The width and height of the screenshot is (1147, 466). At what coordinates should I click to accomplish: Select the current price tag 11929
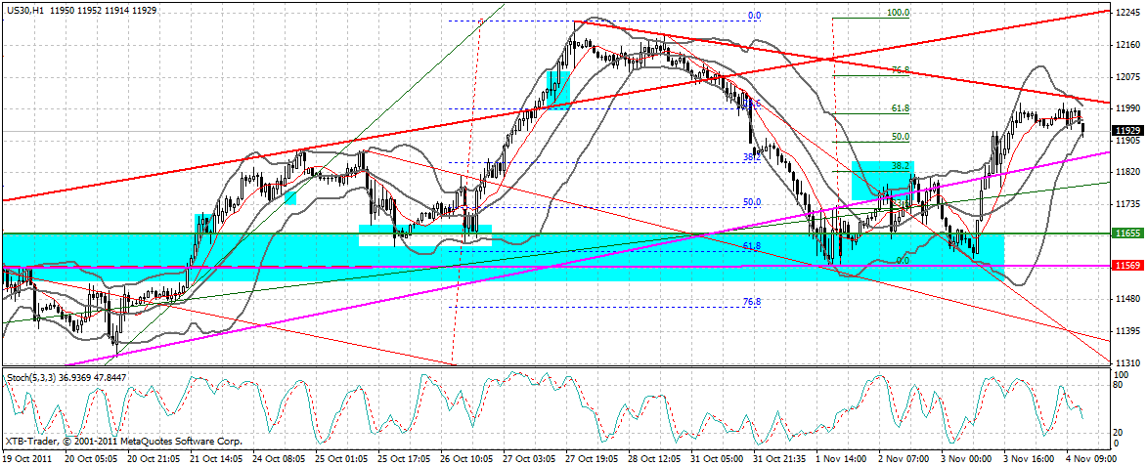pyautogui.click(x=1127, y=130)
